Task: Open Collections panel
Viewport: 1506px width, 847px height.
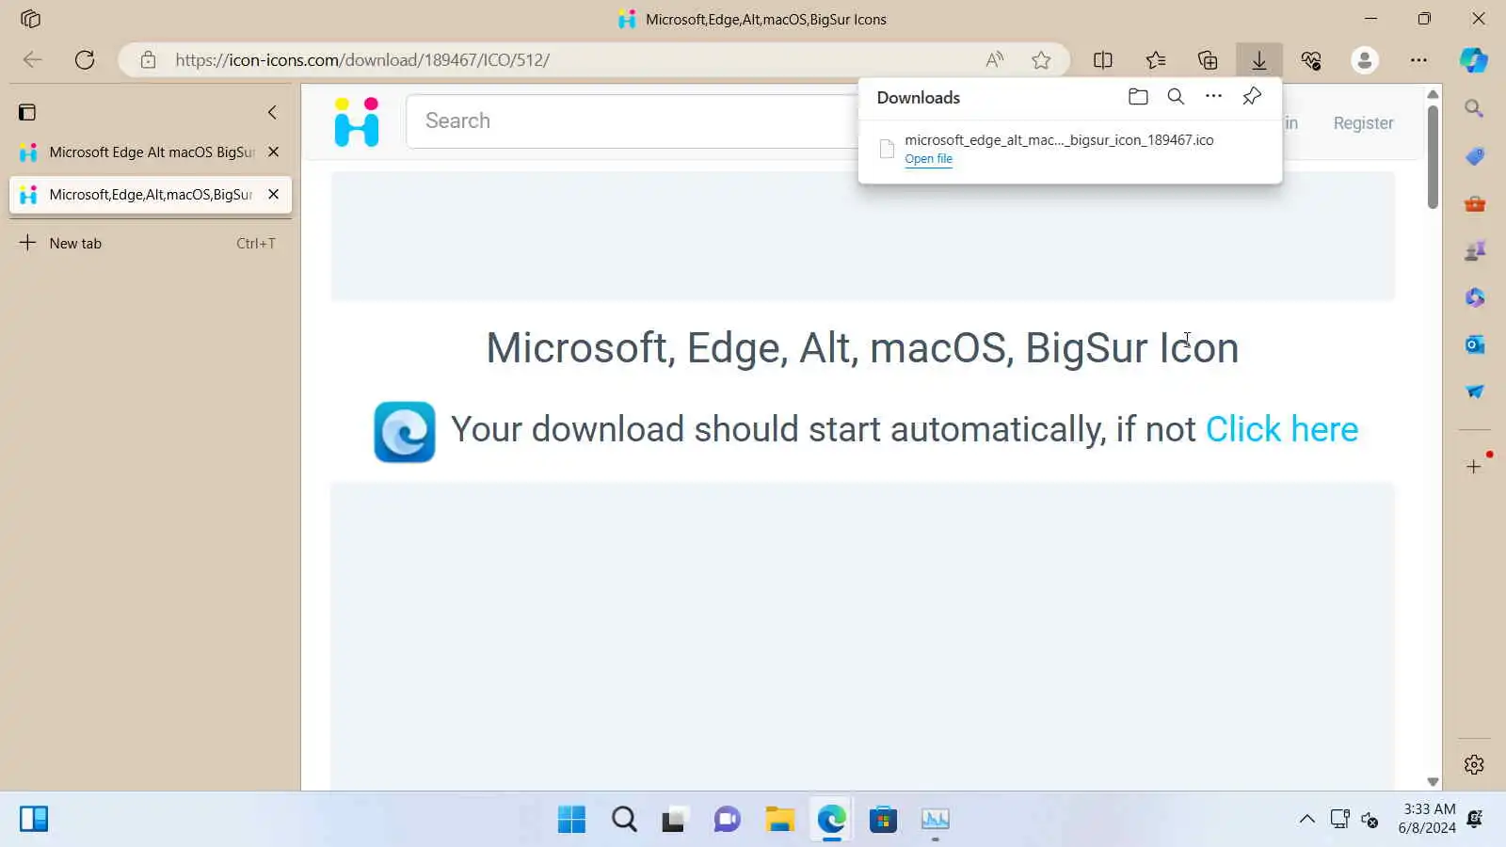Action: 1208,60
